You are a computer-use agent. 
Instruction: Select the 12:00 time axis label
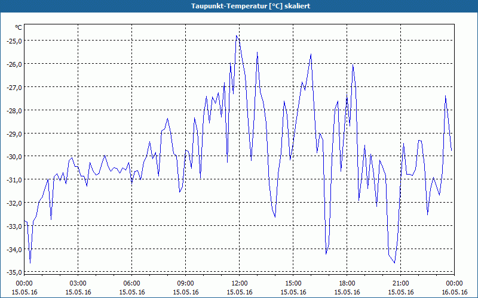pos(240,284)
